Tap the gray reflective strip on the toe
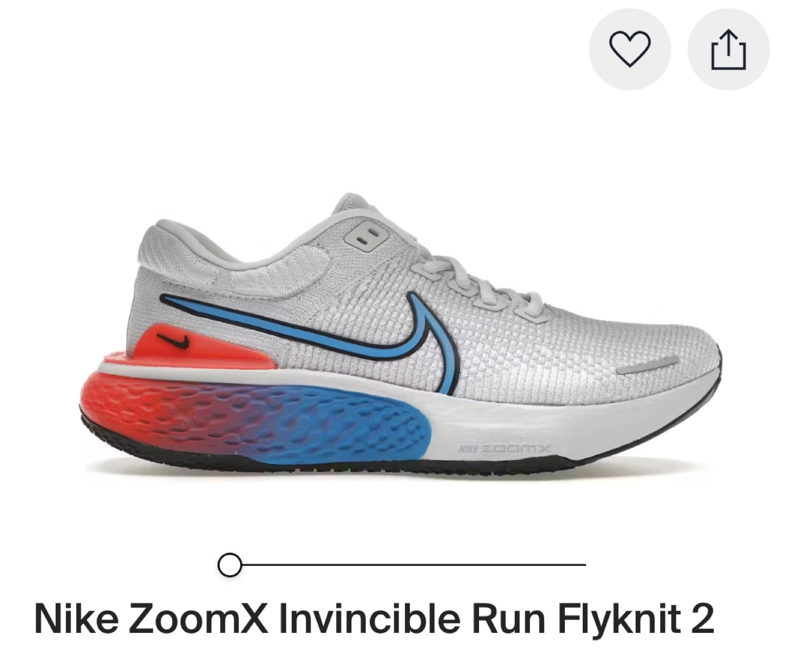Screen dimensions: 803x659 tap(647, 365)
